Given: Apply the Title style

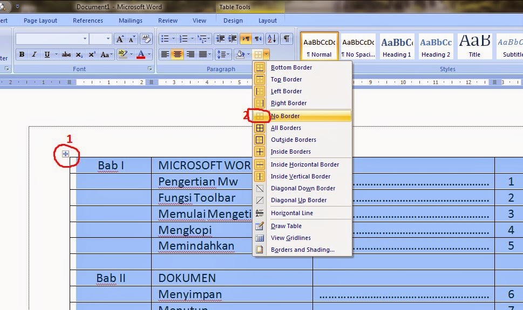Looking at the screenshot, I should (474, 46).
